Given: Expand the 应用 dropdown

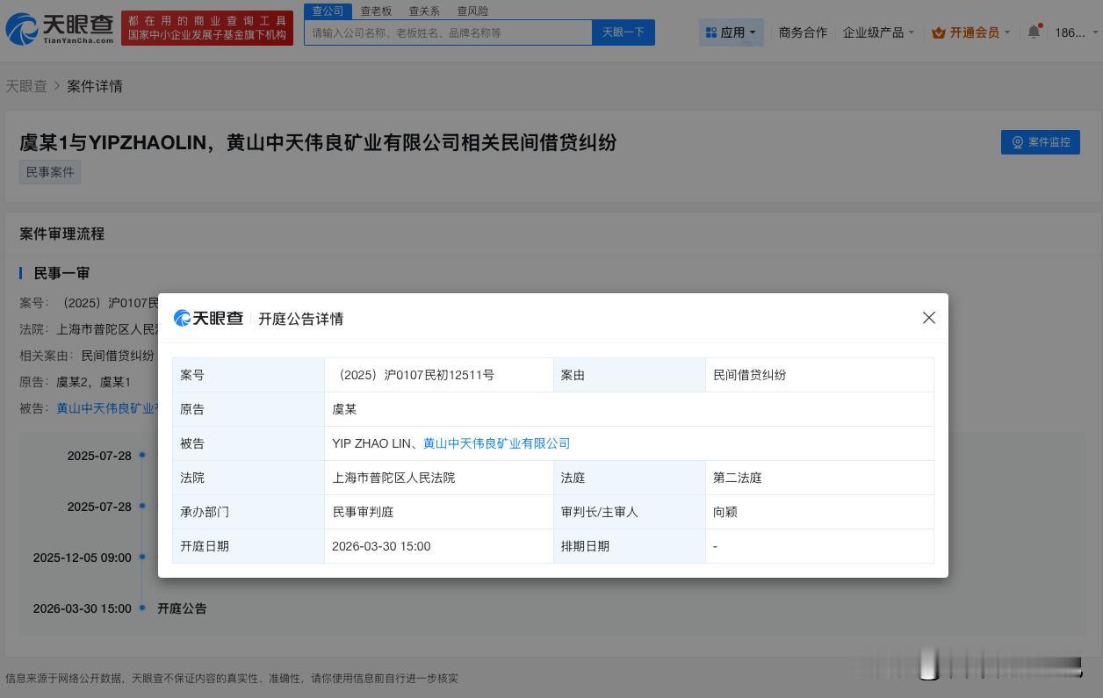Looking at the screenshot, I should coord(732,32).
